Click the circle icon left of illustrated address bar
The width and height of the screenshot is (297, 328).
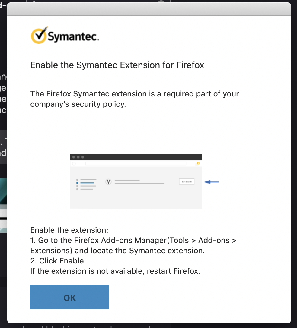coord(74,164)
